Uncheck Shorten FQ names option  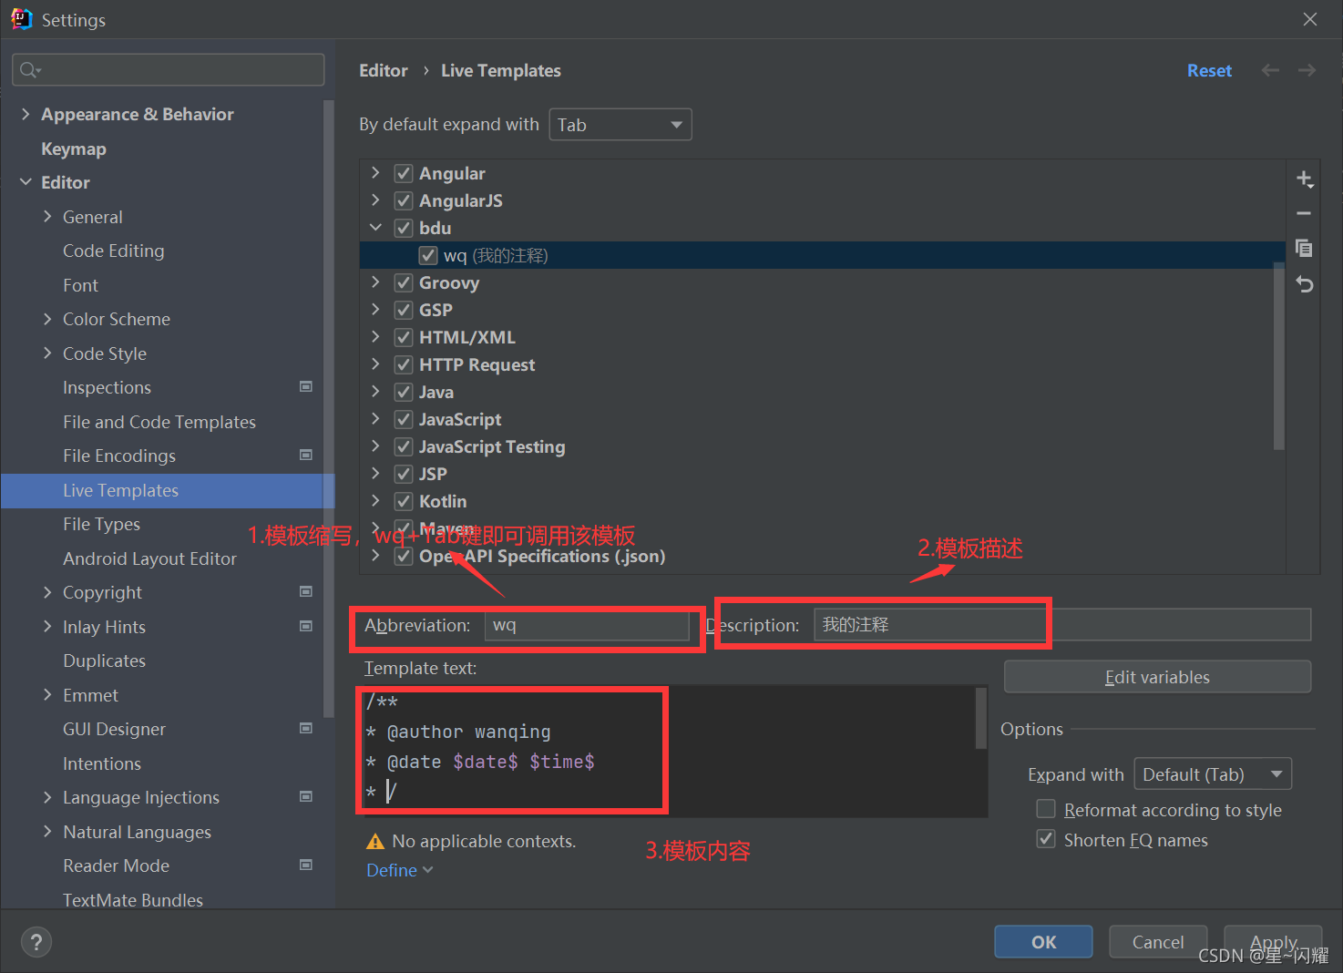click(1046, 839)
